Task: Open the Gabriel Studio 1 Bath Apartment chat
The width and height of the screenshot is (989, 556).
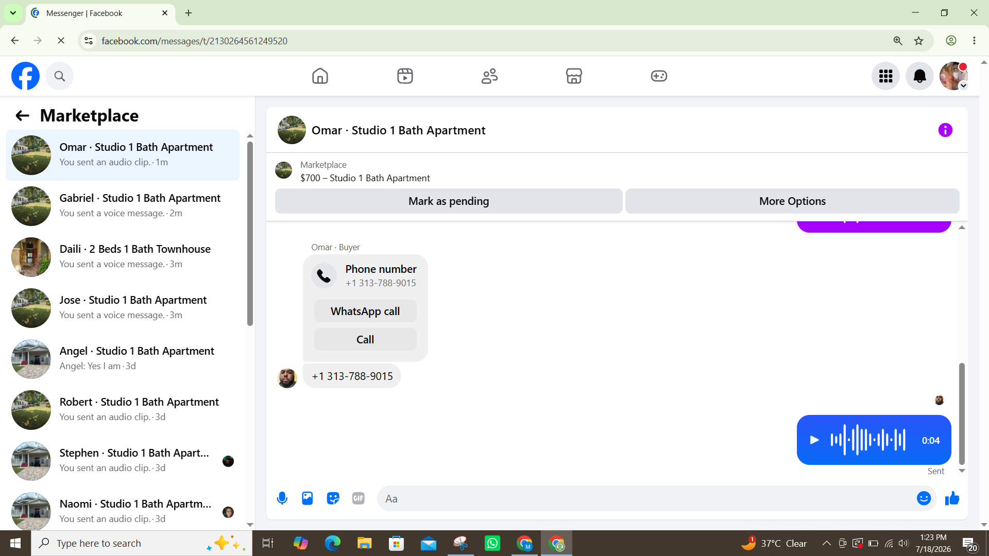Action: click(x=123, y=206)
